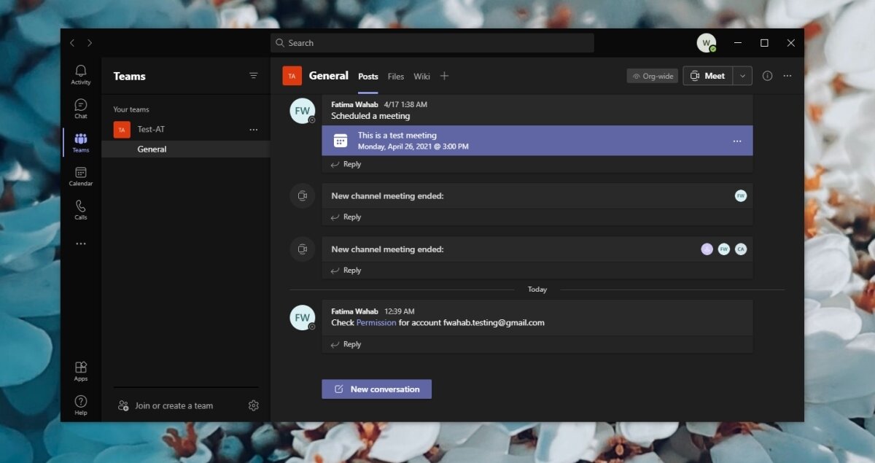Switch to the Files tab
Viewport: 875px width, 463px height.
396,77
